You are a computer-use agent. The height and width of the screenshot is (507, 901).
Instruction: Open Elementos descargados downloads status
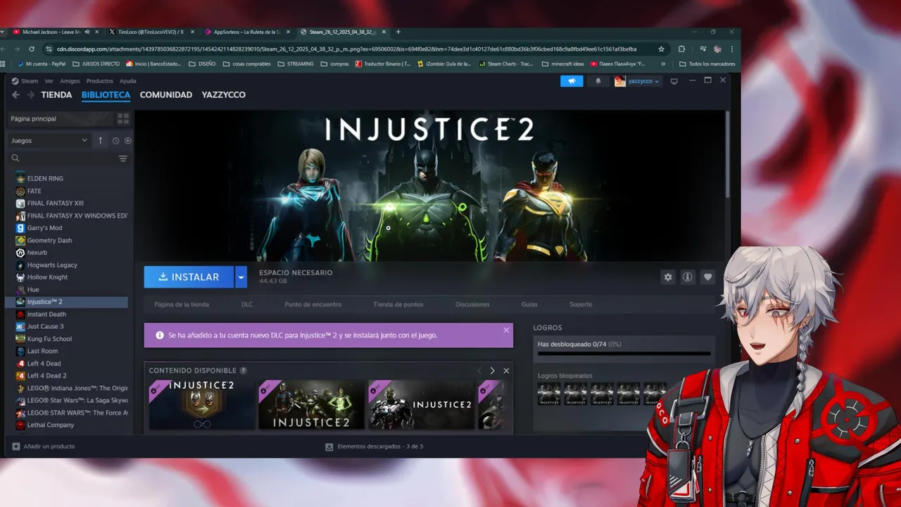374,446
